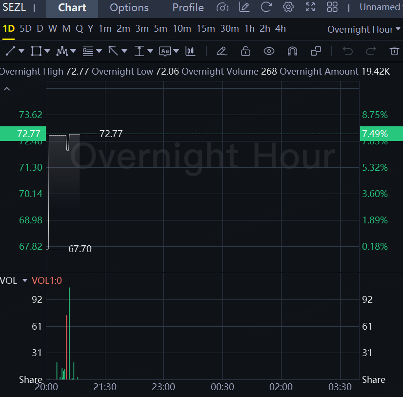Toggle drawings visibility eye icon
The width and height of the screenshot is (403, 397).
click(x=269, y=51)
